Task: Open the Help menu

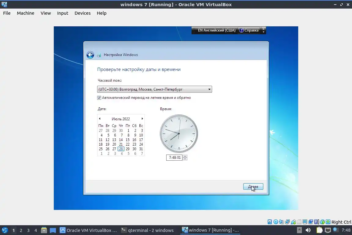Action: 102,13
